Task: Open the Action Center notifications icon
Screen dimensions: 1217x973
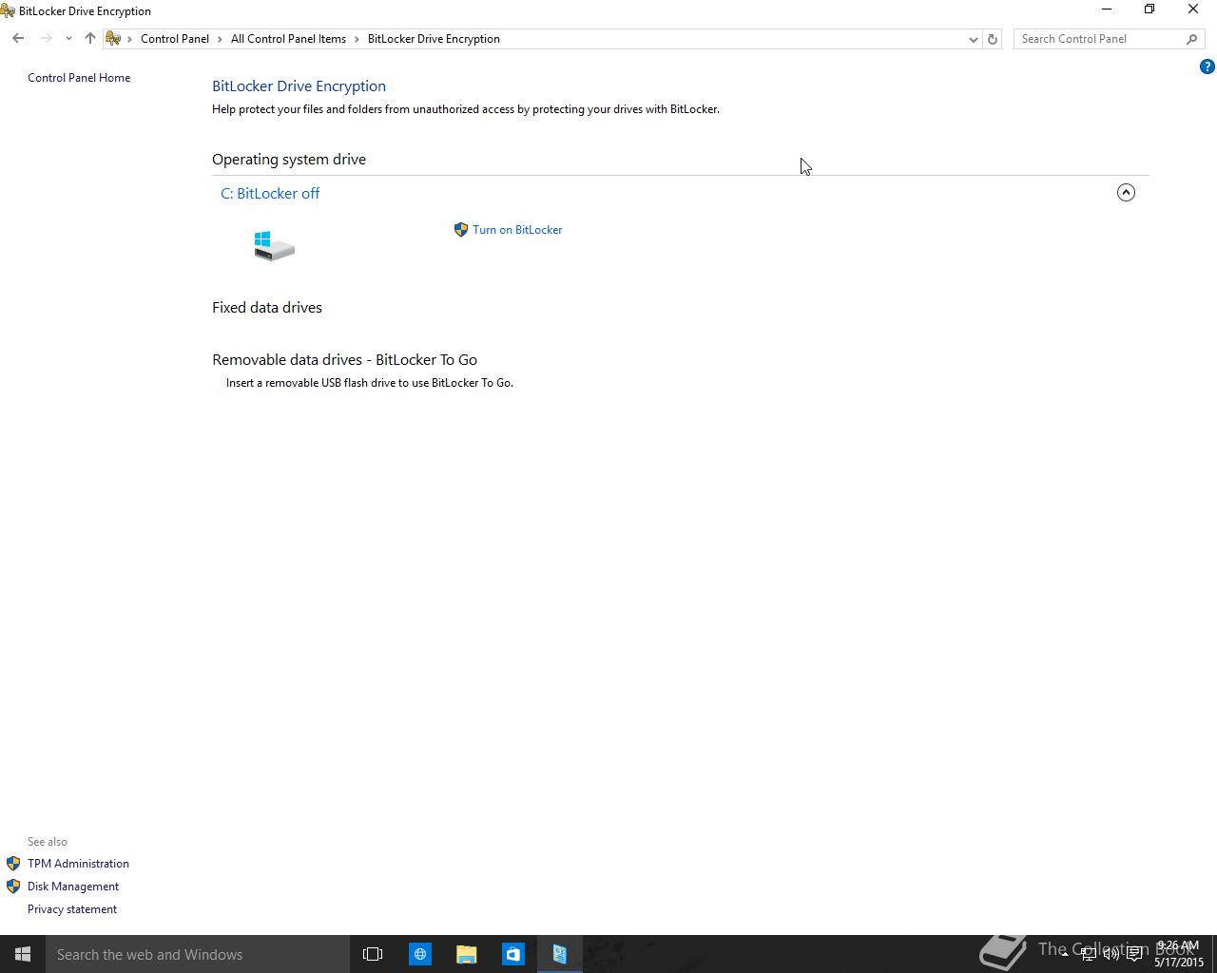Action: (x=1134, y=954)
